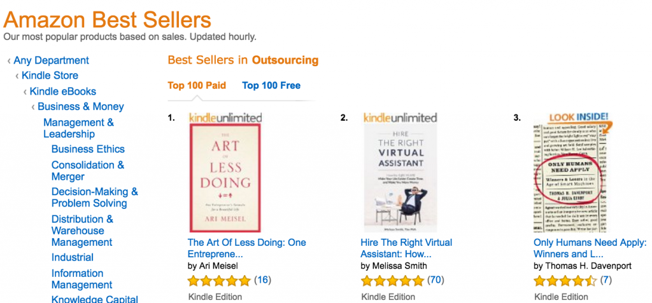Click Kindle Unlimited logo above Virtual Assistant book
The height and width of the screenshot is (303, 652).
click(400, 118)
